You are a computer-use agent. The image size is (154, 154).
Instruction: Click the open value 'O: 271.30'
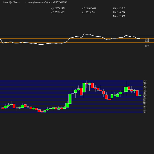(x=58, y=8)
